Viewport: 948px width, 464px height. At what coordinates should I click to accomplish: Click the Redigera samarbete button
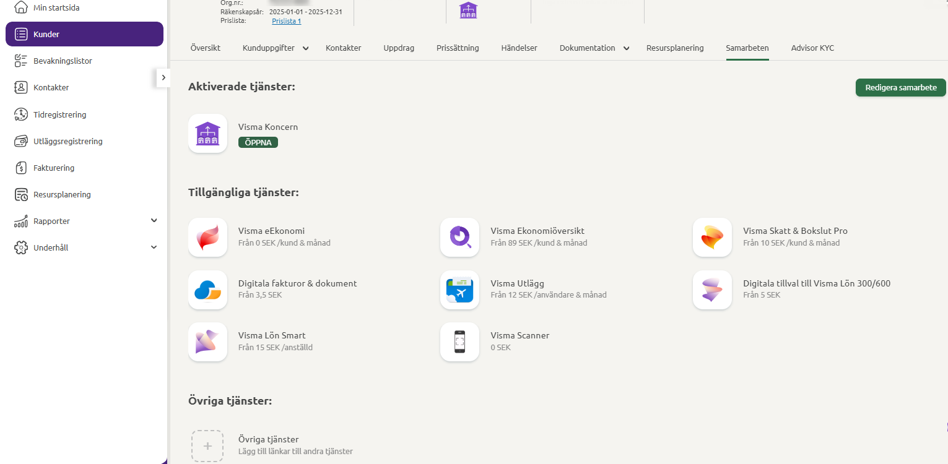(x=901, y=87)
